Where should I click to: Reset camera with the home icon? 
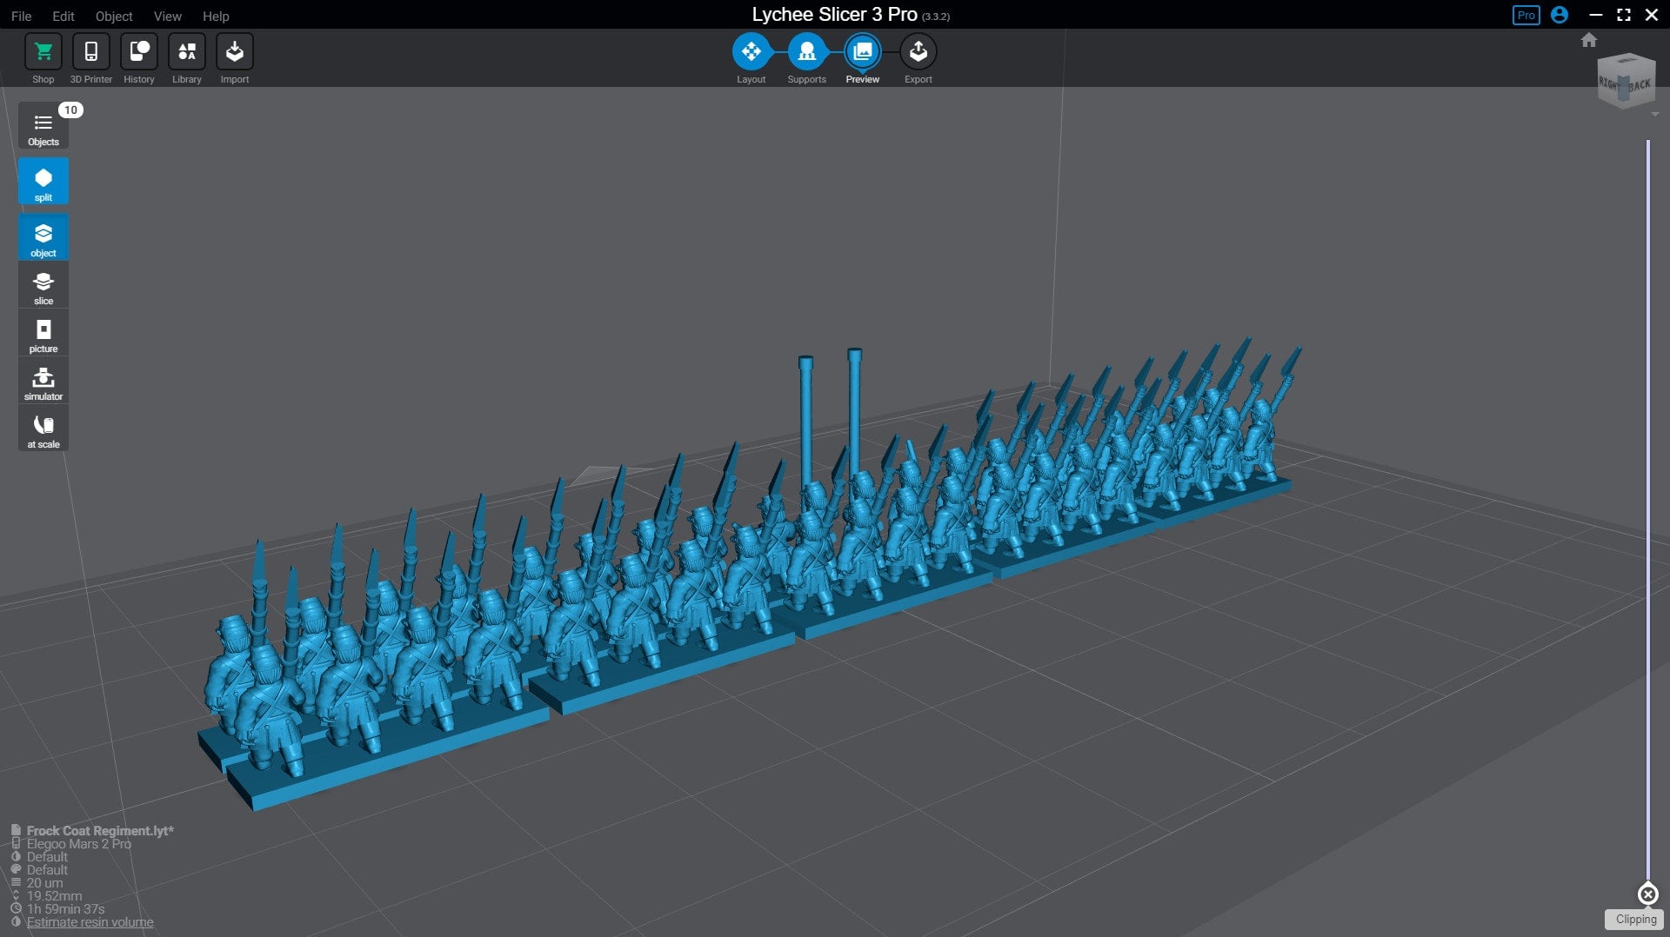coord(1589,40)
